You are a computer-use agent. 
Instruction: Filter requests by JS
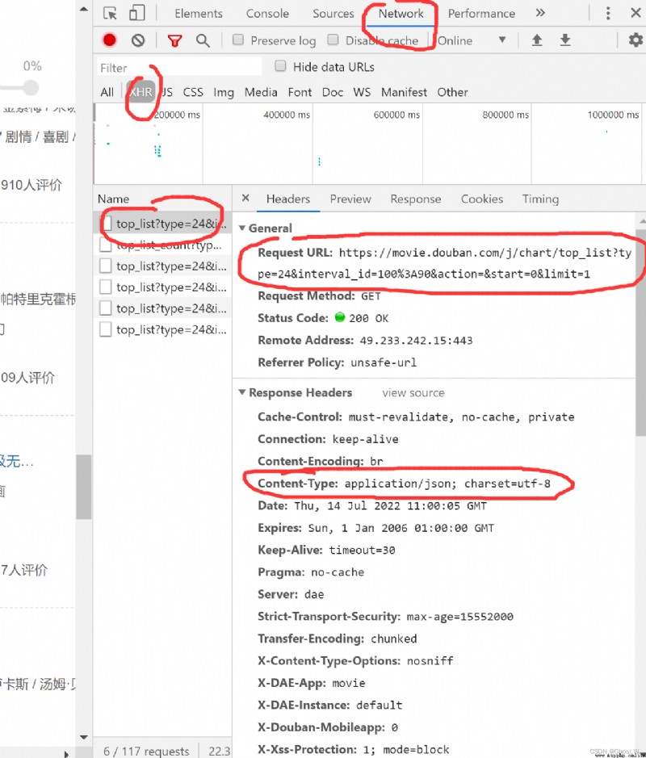[167, 92]
